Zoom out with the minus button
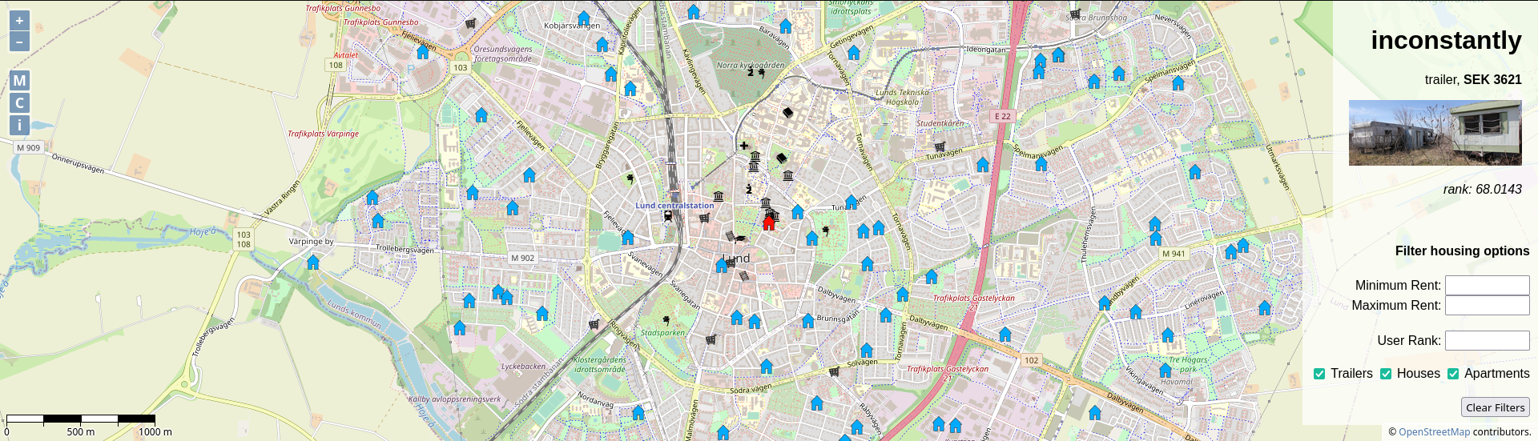The width and height of the screenshot is (1538, 441). (19, 42)
